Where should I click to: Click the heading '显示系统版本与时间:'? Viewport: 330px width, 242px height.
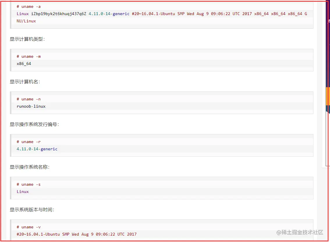(x=32, y=210)
